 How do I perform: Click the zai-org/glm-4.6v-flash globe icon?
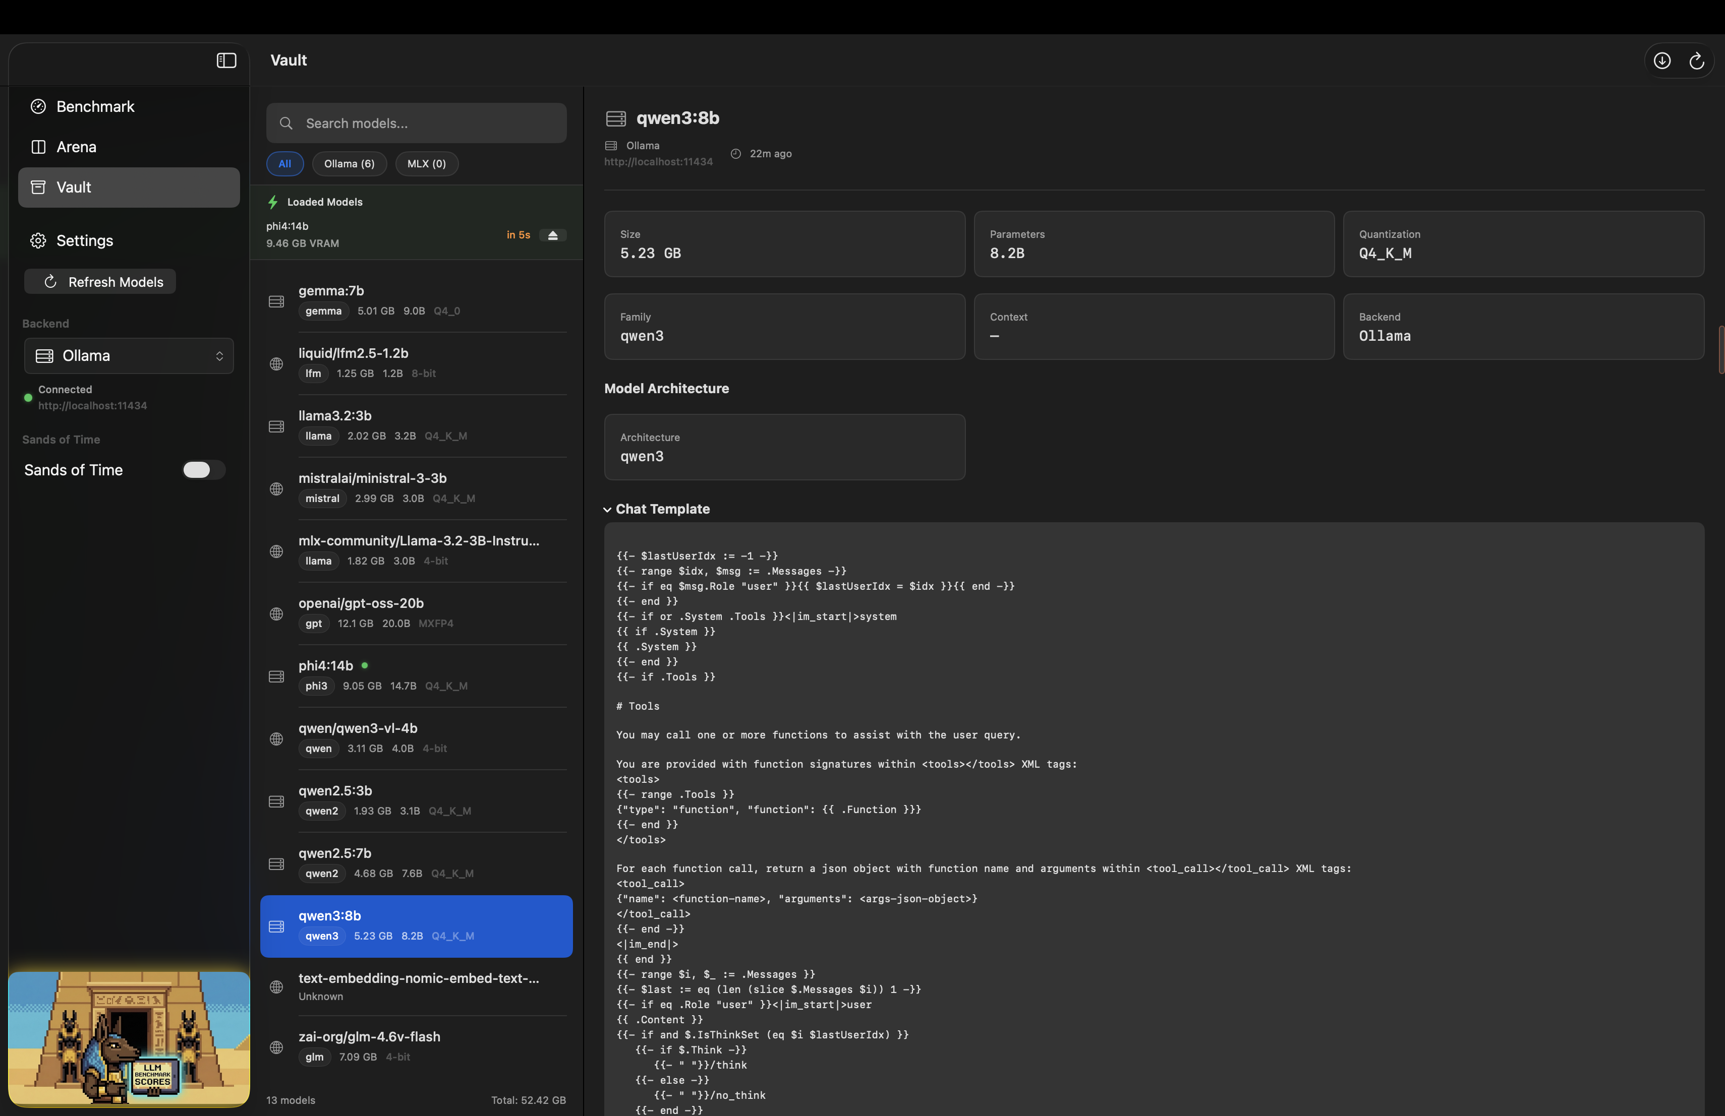[x=276, y=1047]
